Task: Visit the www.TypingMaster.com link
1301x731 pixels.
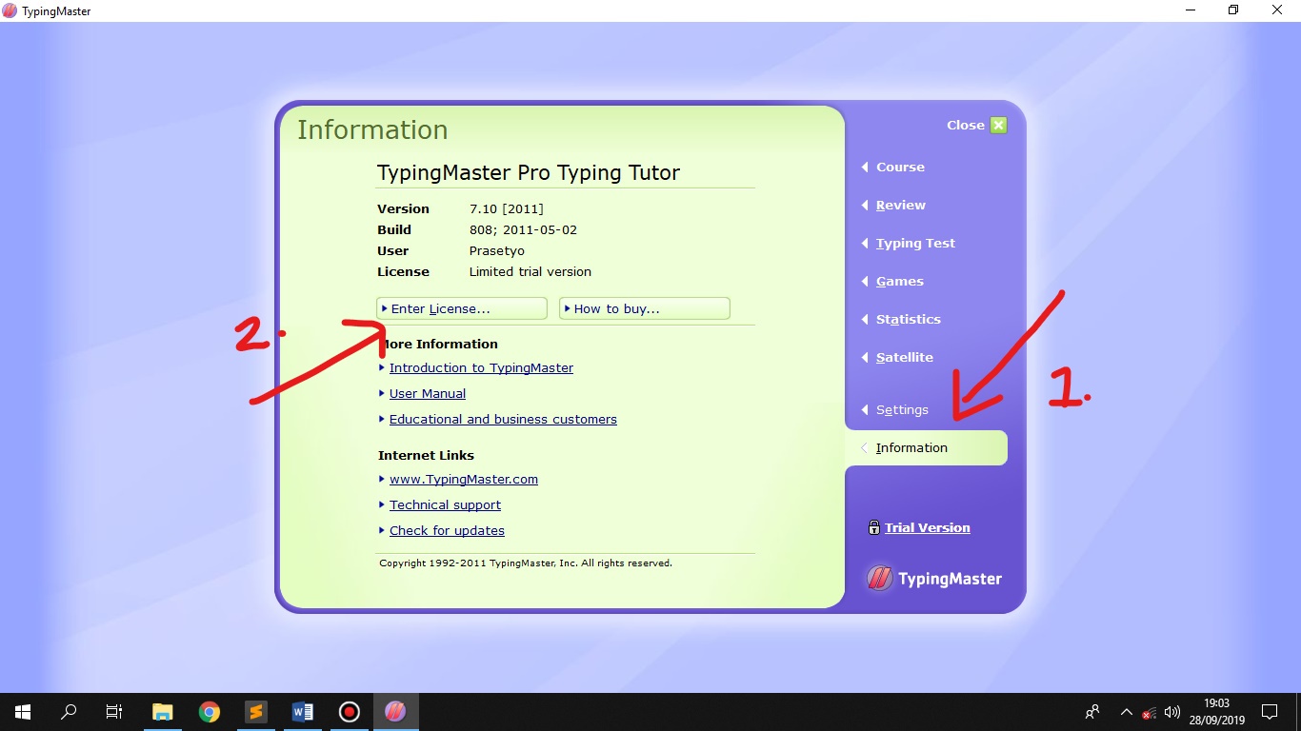Action: (464, 479)
